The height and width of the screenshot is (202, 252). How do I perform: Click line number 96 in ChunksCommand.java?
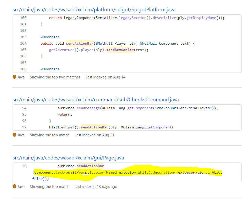pos(24,121)
